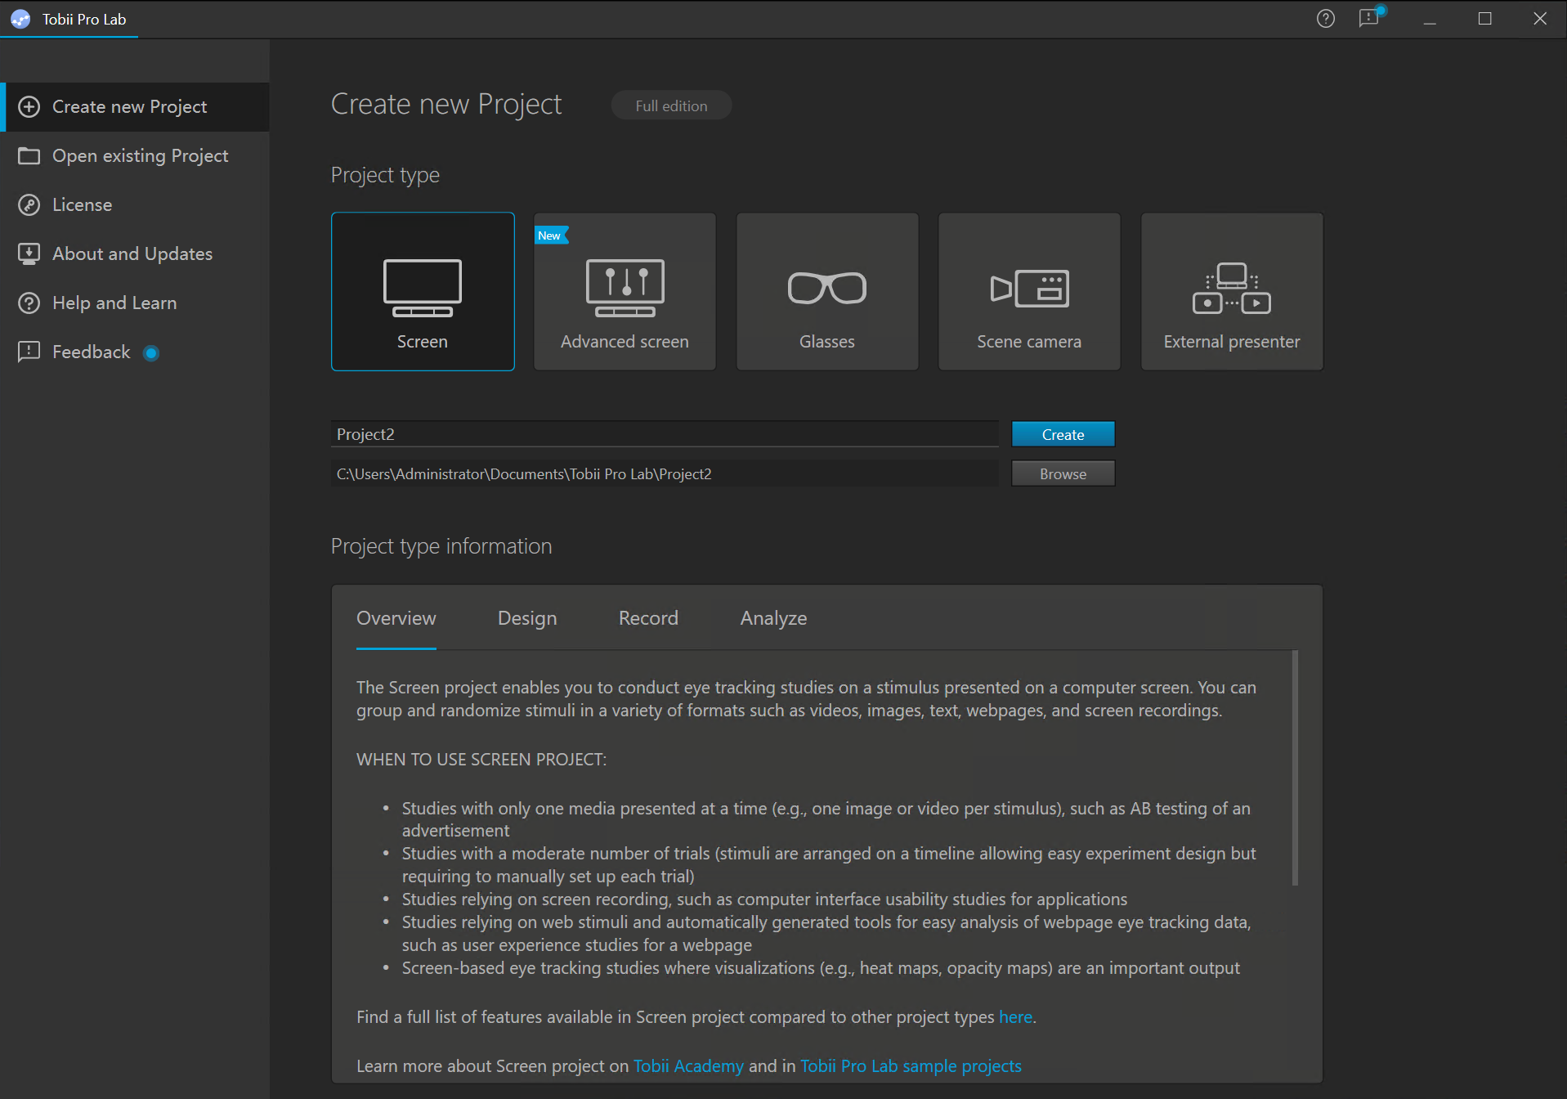This screenshot has height=1099, width=1567.
Task: Select the Screen project type label
Action: click(x=423, y=342)
